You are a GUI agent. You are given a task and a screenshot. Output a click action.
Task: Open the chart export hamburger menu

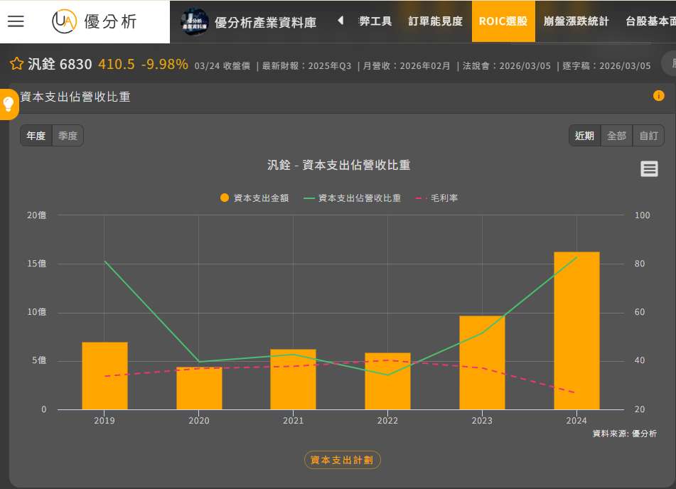point(649,168)
